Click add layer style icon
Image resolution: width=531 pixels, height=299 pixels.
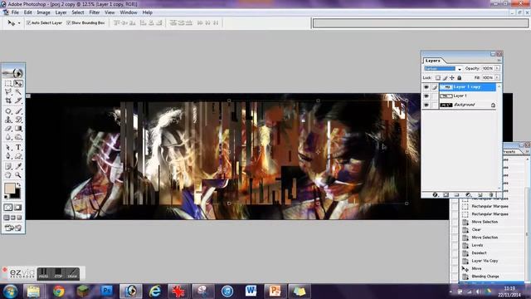pos(435,194)
